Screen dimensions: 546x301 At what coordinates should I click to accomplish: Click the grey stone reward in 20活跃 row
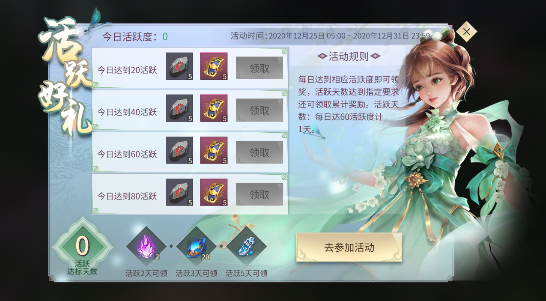click(179, 66)
